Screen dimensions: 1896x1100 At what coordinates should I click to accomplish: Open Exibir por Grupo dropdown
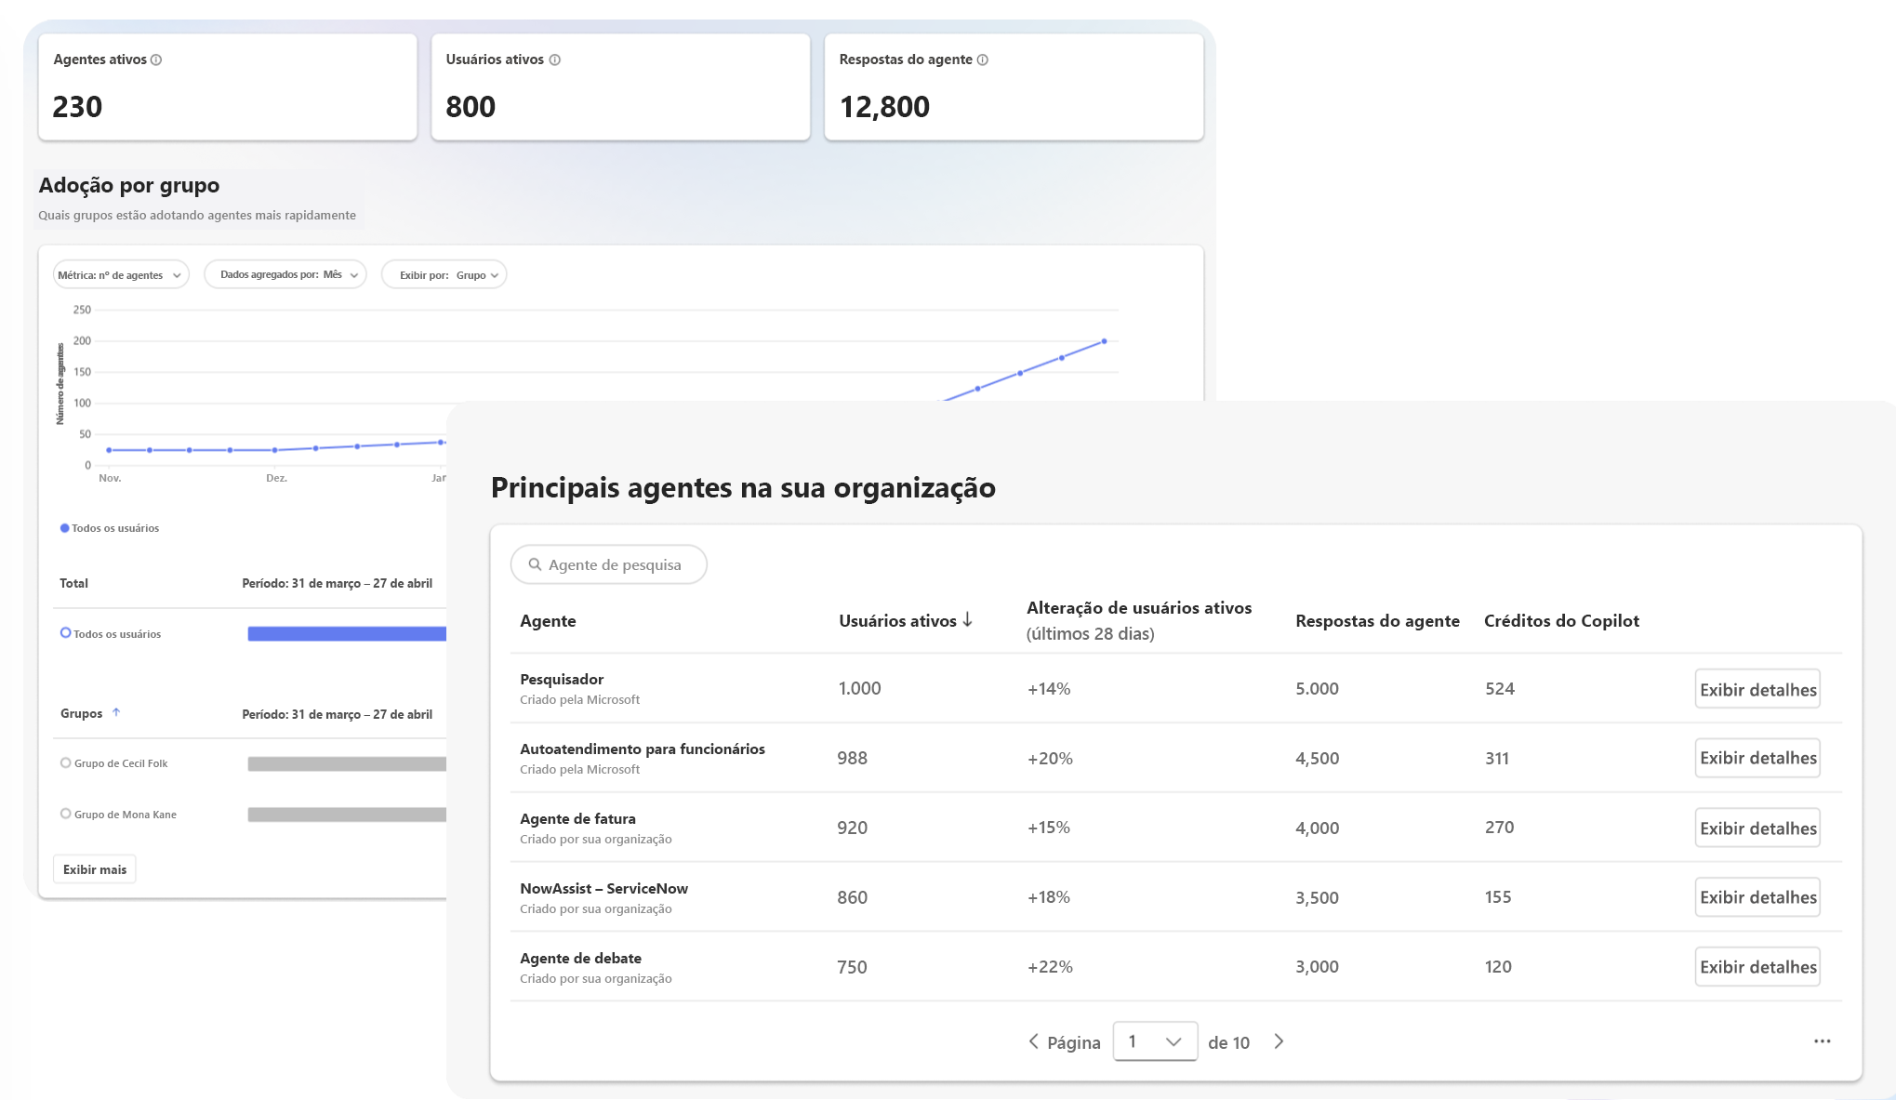pos(444,274)
